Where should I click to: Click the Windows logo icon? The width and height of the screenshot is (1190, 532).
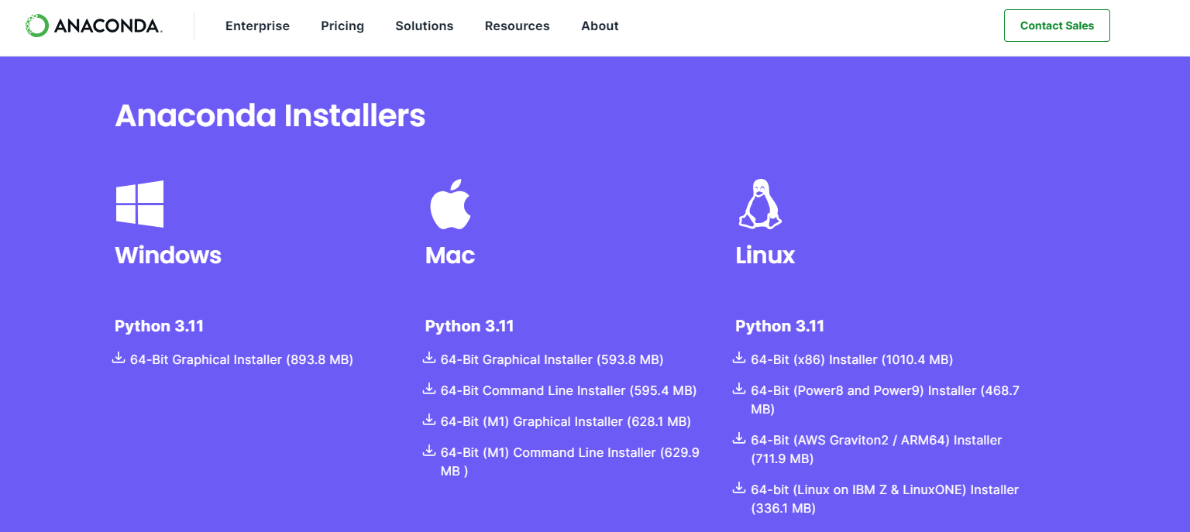point(139,204)
